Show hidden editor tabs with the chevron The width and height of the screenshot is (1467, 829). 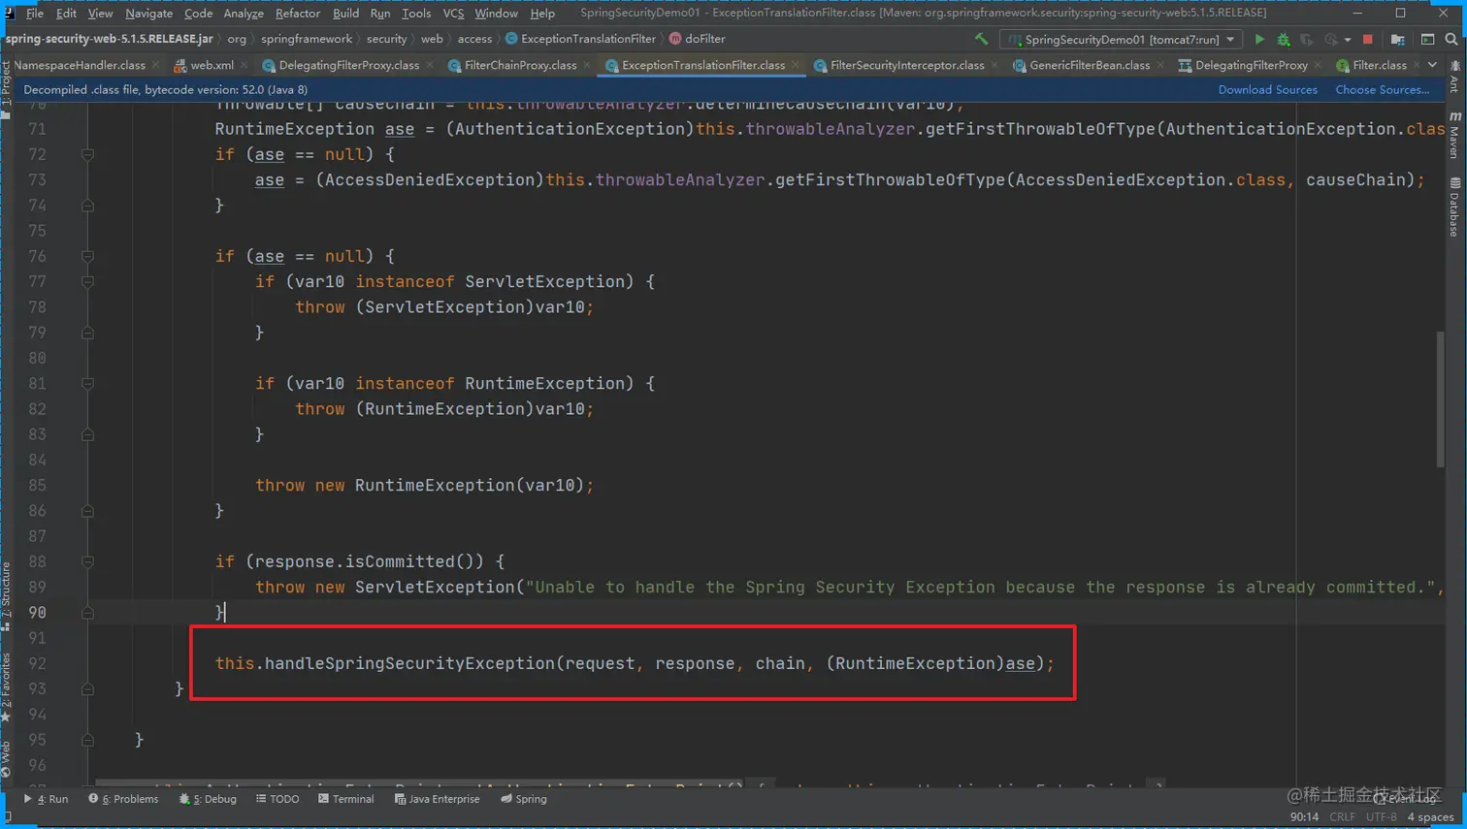tap(1433, 65)
